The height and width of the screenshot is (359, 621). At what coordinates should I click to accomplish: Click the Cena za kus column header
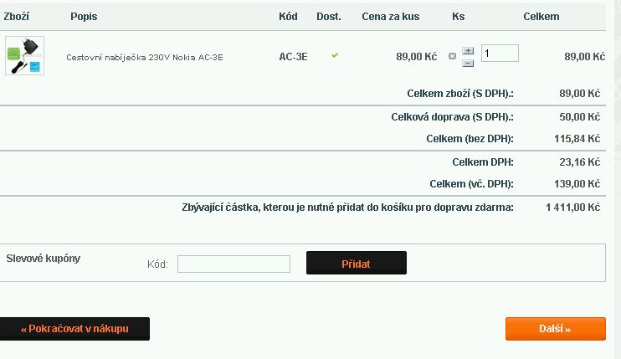point(391,17)
